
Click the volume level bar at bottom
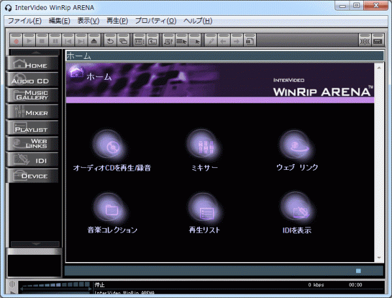coord(55,285)
